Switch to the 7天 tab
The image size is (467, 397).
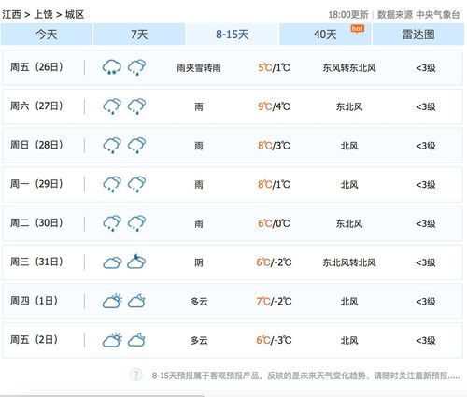[x=139, y=35]
